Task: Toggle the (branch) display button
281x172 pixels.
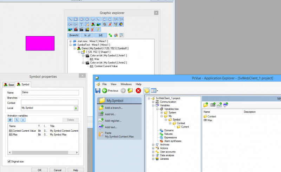Action: pos(74,35)
